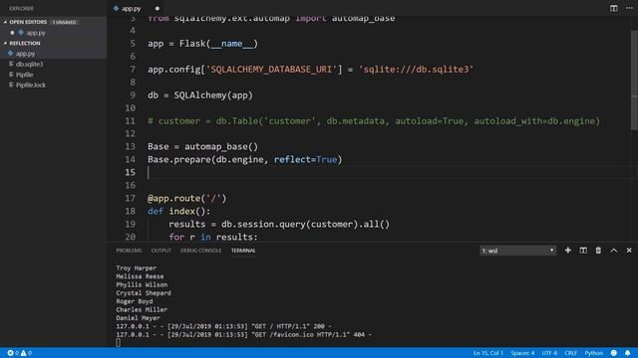Click the unsaved dot on app.py tab

158,9
